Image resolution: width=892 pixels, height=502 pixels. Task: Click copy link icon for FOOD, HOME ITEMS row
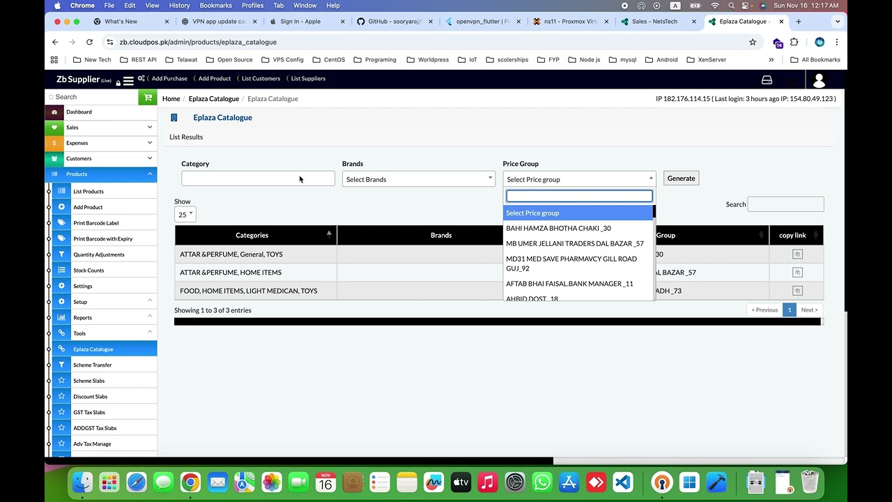click(797, 291)
